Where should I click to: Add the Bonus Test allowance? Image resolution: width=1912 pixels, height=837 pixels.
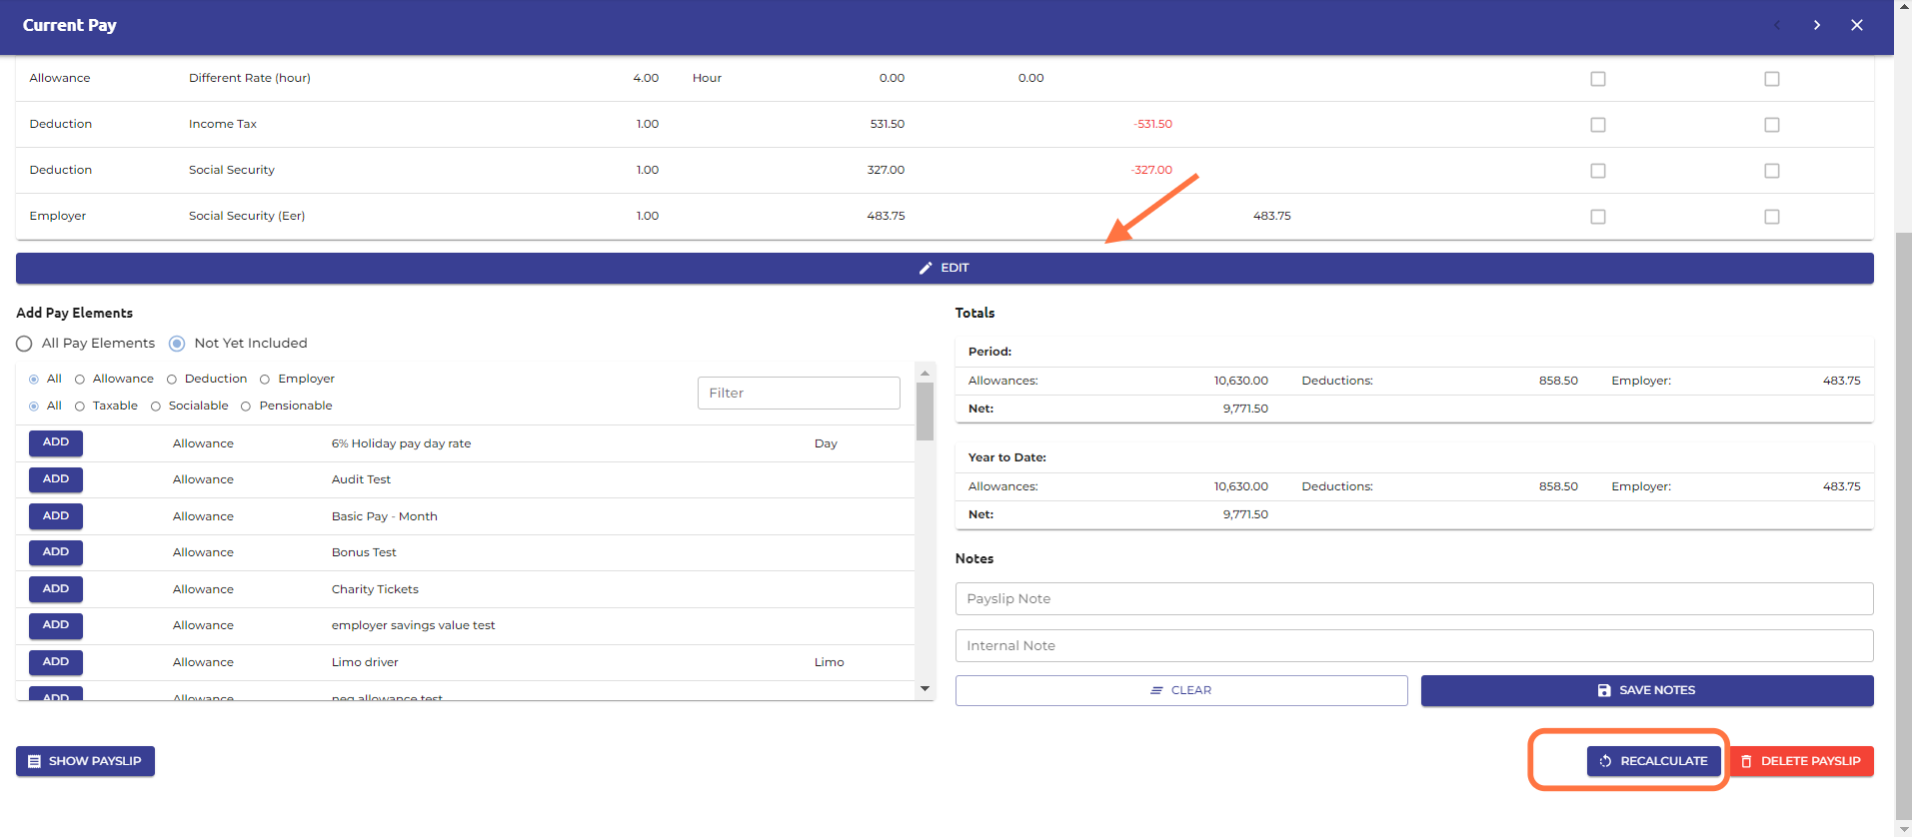pyautogui.click(x=56, y=552)
